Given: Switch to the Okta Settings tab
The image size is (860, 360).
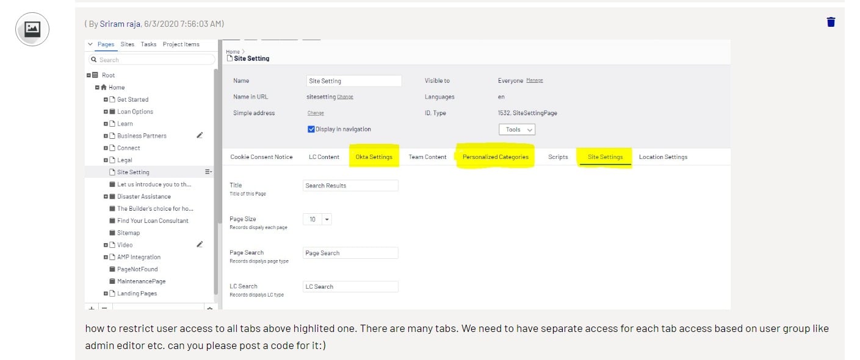Looking at the screenshot, I should [x=374, y=157].
